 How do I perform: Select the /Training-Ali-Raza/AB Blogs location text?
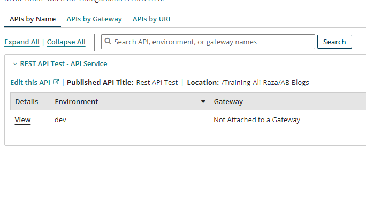265,82
